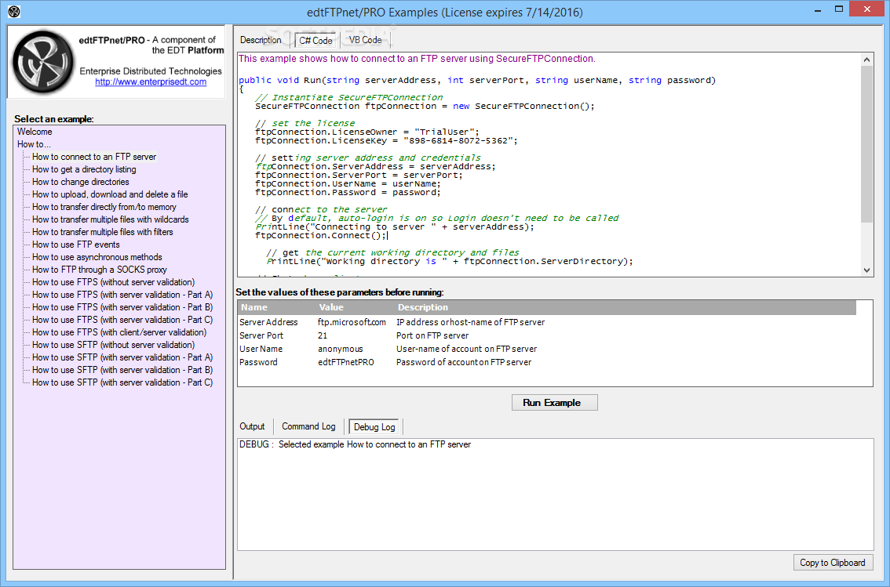Select 'How to change directories' example
This screenshot has width=890, height=587.
[x=81, y=182]
